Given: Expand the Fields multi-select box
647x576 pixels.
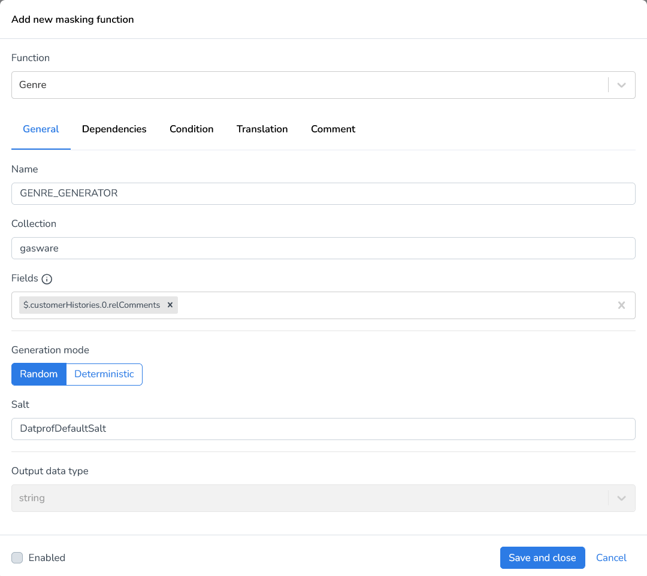Looking at the screenshot, I should coord(395,305).
